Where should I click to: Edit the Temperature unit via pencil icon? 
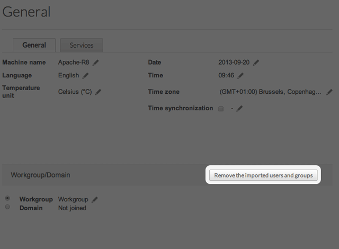(98, 92)
